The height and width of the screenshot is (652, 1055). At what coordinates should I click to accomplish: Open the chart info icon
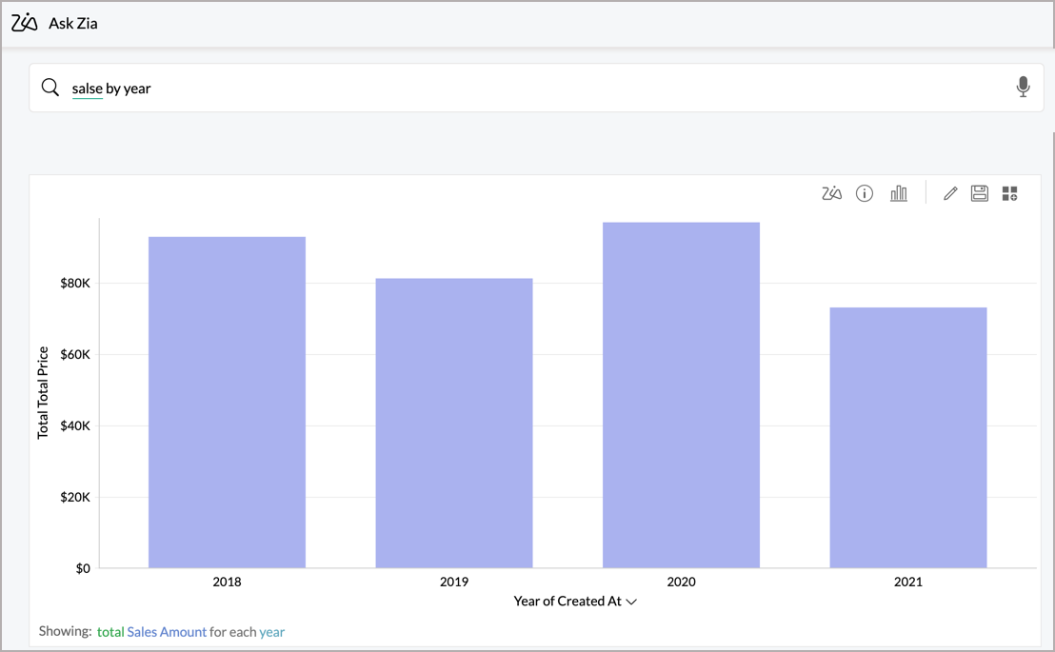click(865, 194)
